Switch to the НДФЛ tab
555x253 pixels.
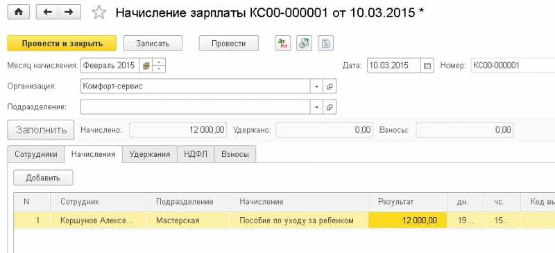pos(196,154)
